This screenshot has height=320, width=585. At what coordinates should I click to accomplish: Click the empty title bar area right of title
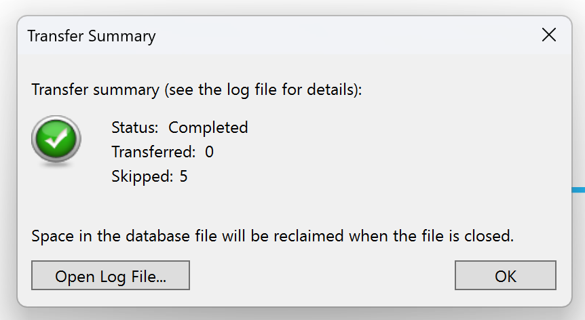click(339, 36)
